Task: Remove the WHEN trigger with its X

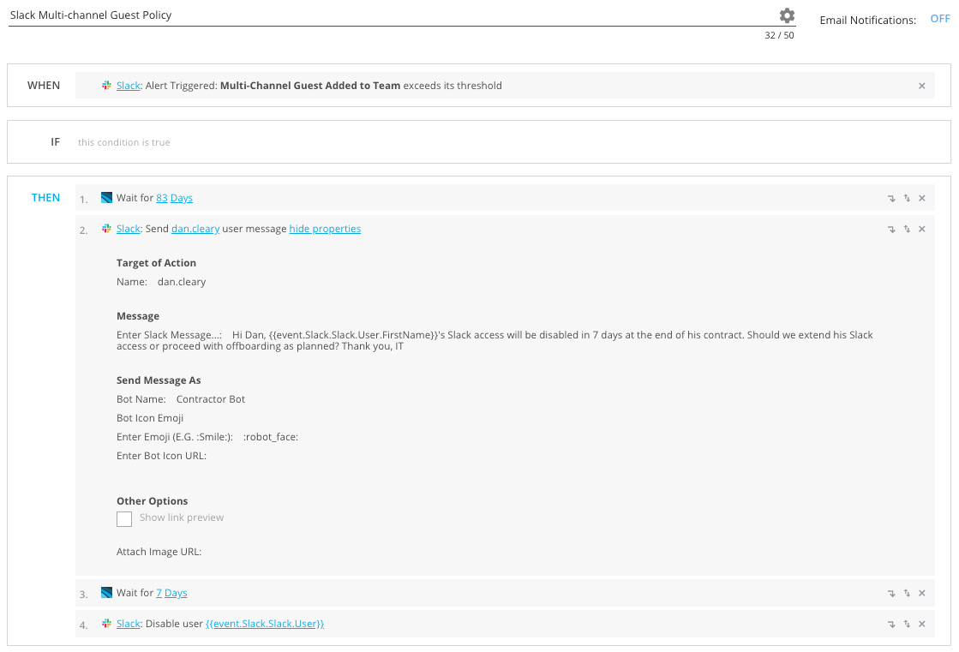Action: point(921,87)
